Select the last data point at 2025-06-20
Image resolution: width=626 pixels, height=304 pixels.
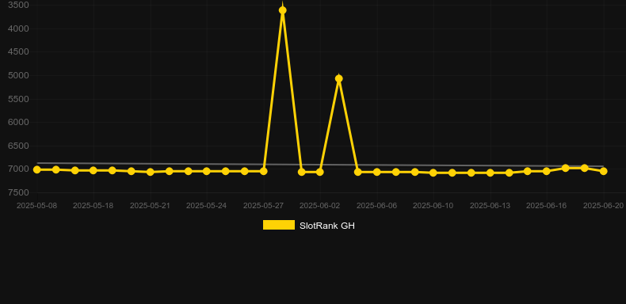click(604, 171)
